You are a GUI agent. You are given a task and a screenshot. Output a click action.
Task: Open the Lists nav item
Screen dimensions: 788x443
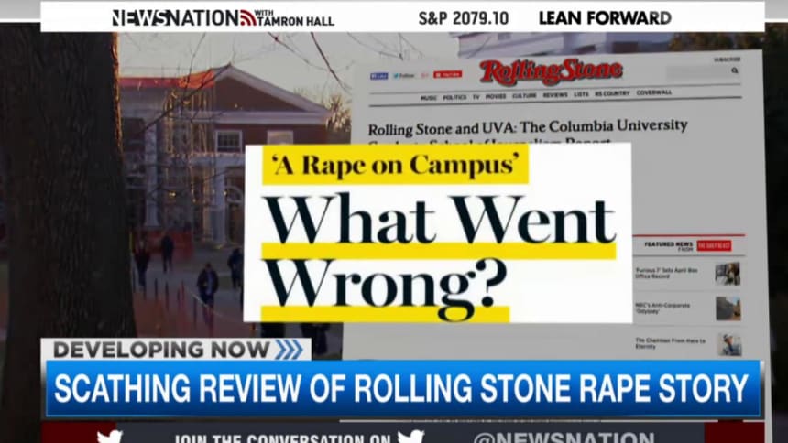[x=582, y=94]
